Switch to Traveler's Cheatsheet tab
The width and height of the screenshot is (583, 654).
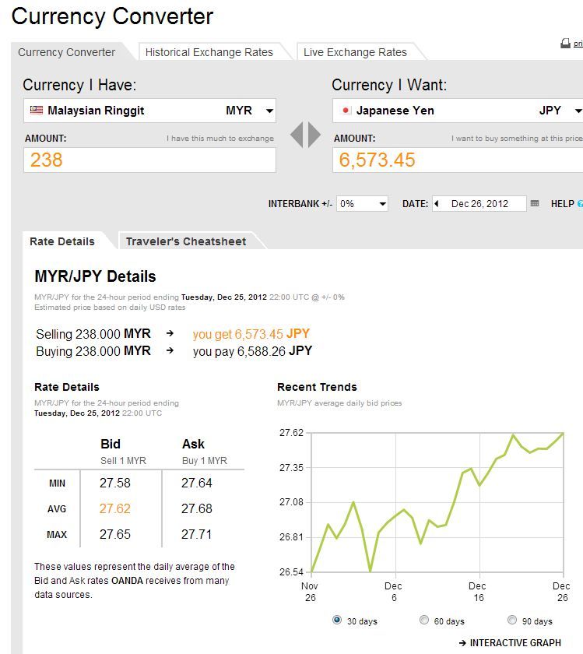click(185, 241)
